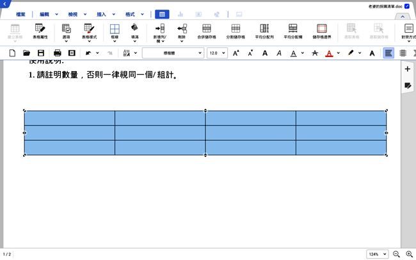Open the 表格屬性 table properties tool
This screenshot has height=260, width=416.
40,31
